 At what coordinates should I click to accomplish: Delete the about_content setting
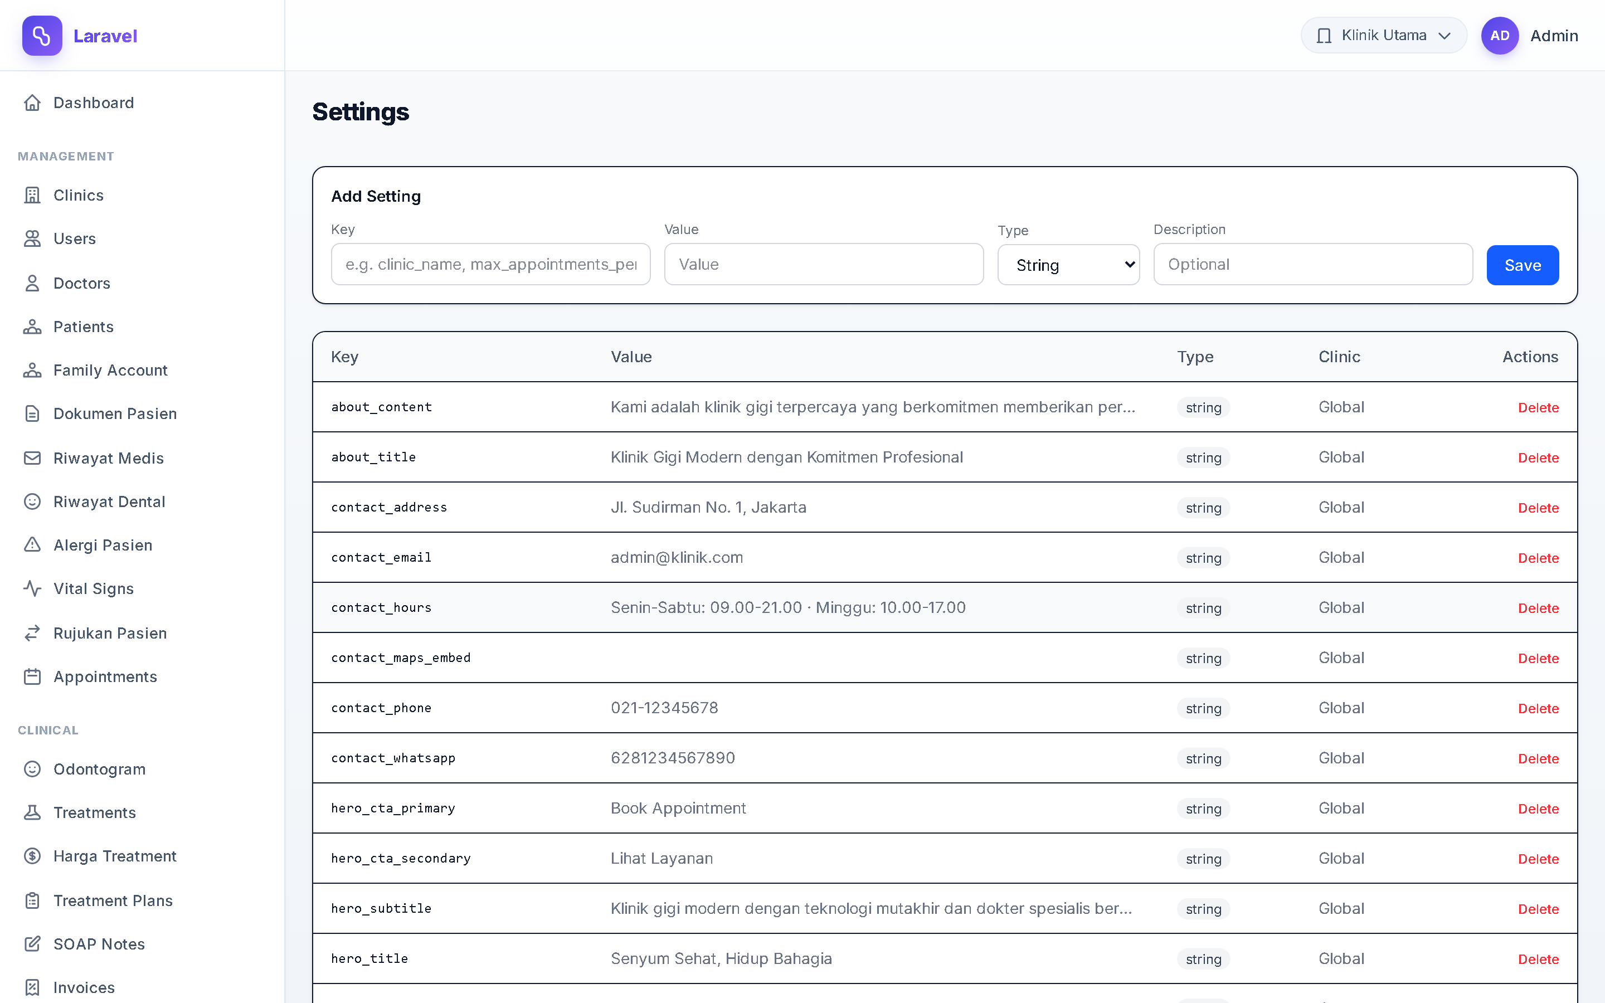[1538, 408]
